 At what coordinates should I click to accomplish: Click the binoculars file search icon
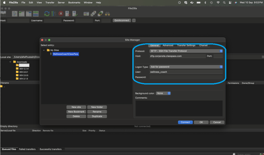pyautogui.click(x=107, y=14)
